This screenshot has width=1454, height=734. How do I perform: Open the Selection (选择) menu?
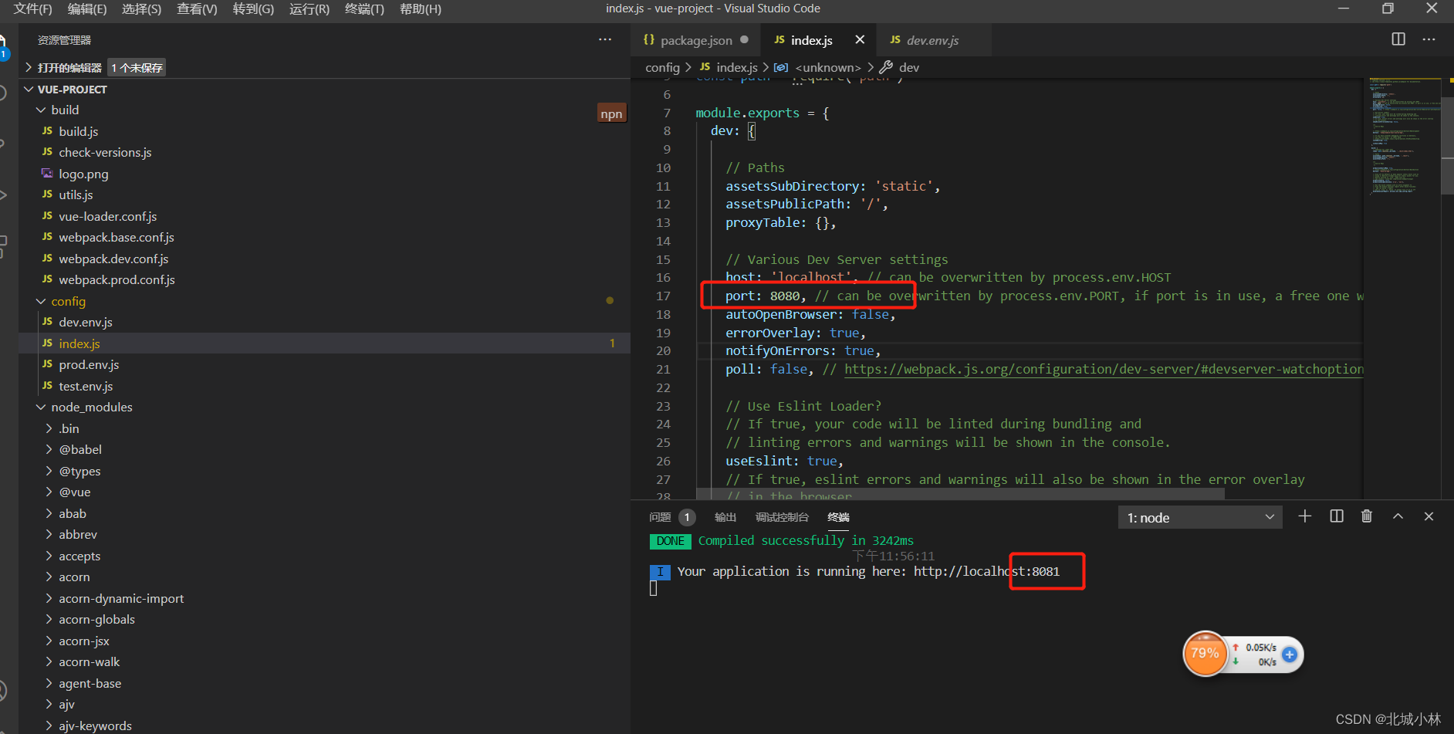tap(142, 9)
